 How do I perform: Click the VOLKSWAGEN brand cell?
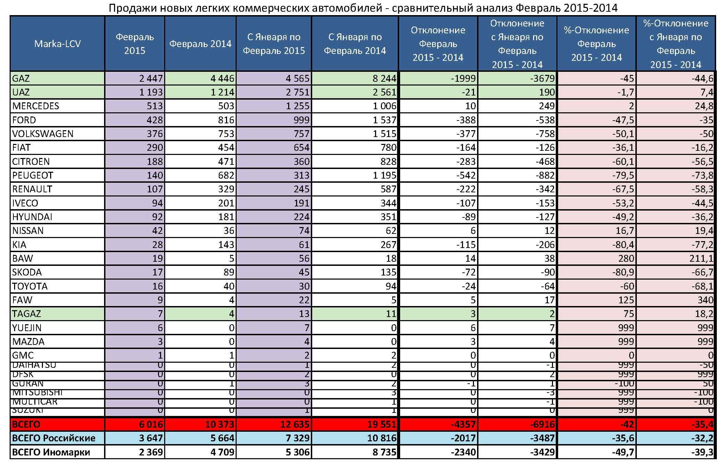click(x=57, y=134)
